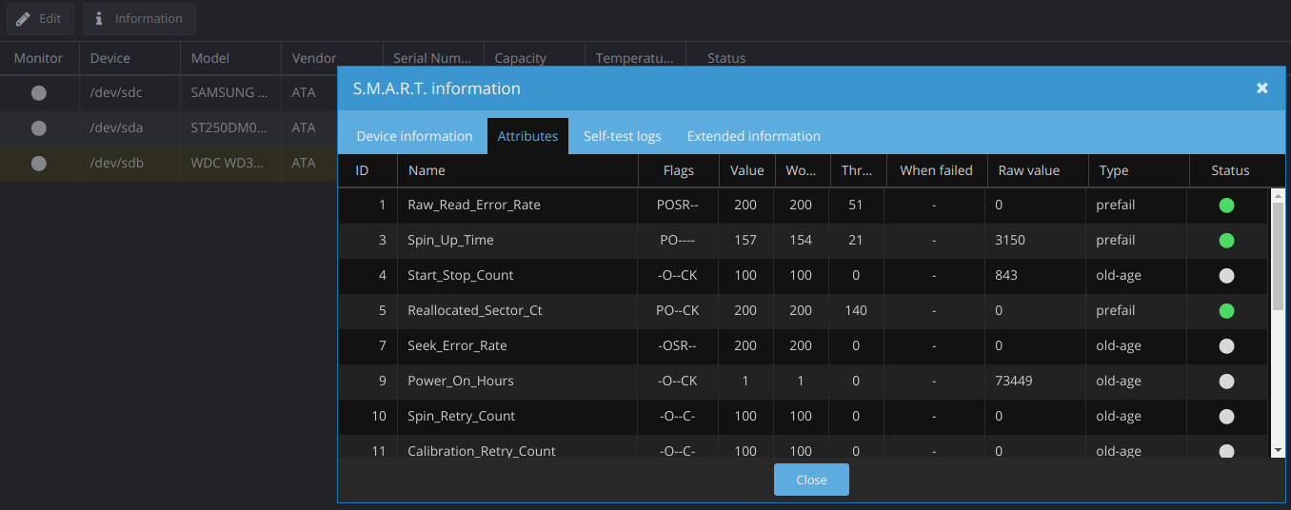
Task: Click the Spin_Up_Time attribute name
Action: (x=450, y=241)
